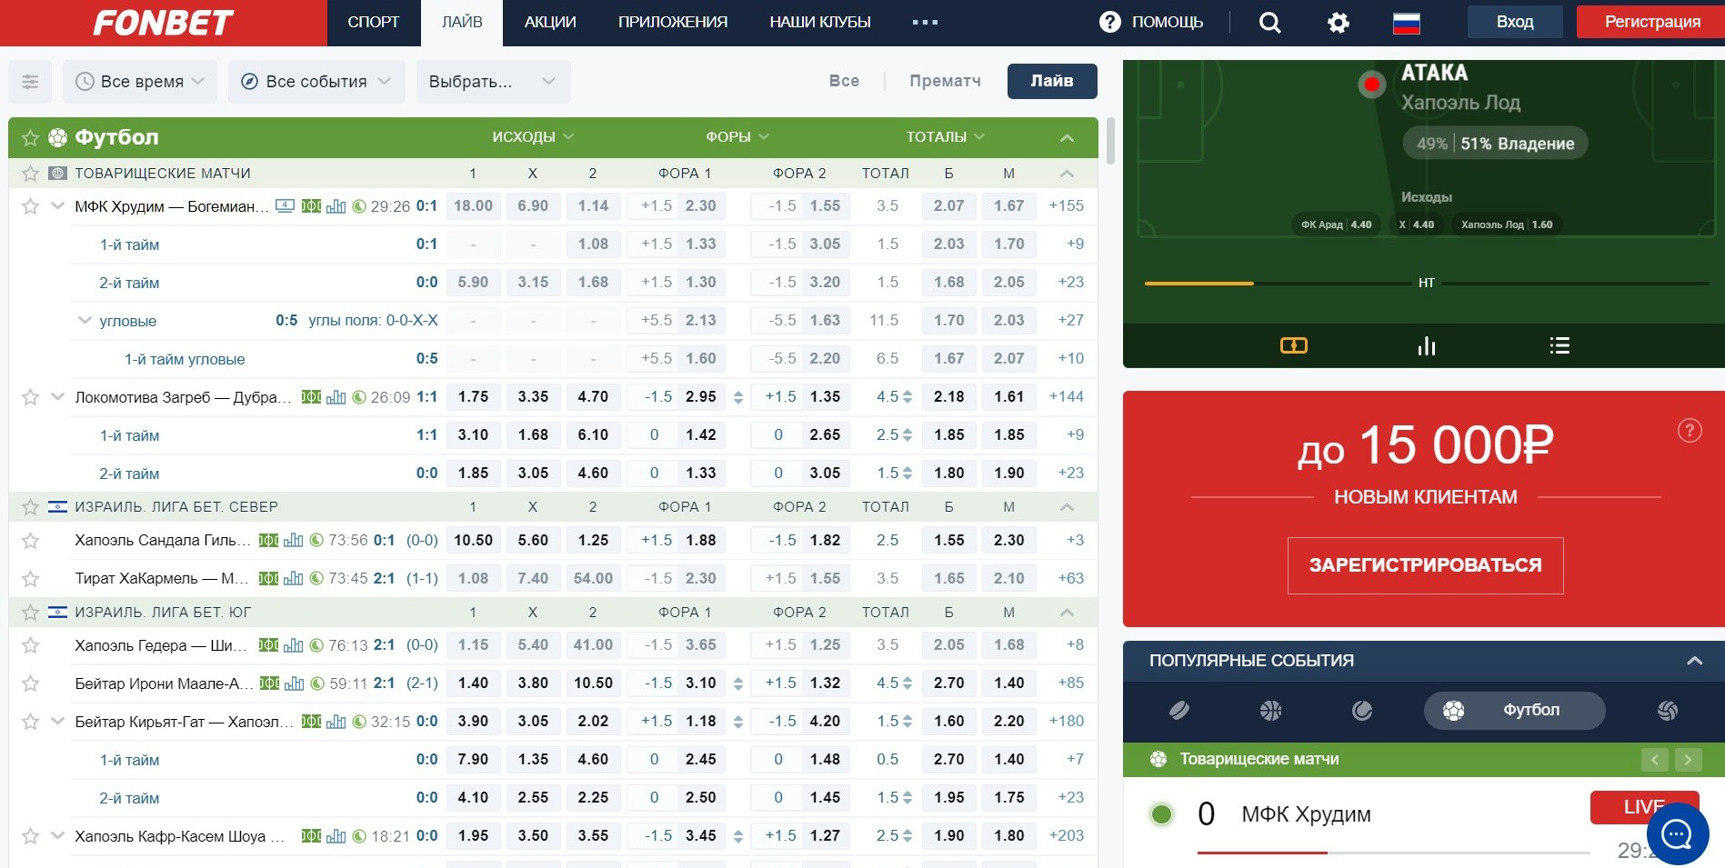Click the bonus info question mark icon
Image resolution: width=1725 pixels, height=868 pixels.
(x=1690, y=431)
